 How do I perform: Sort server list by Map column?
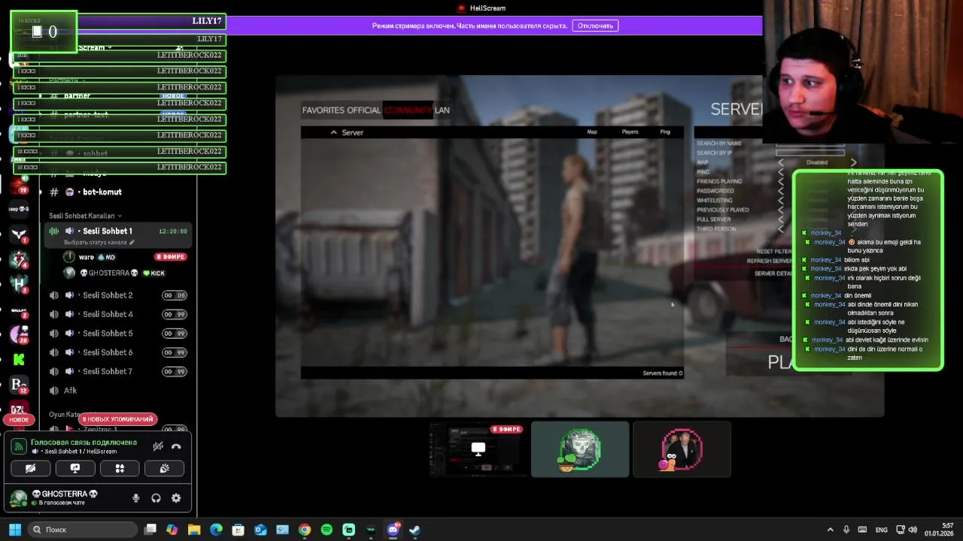coord(592,132)
